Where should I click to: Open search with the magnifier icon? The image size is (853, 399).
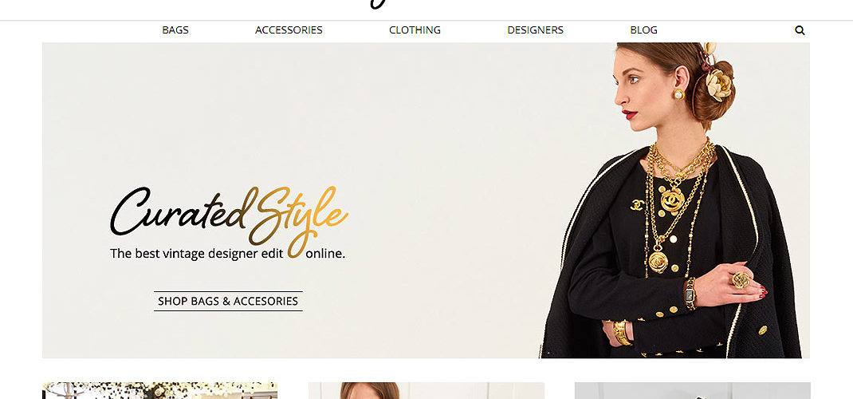[x=799, y=30]
